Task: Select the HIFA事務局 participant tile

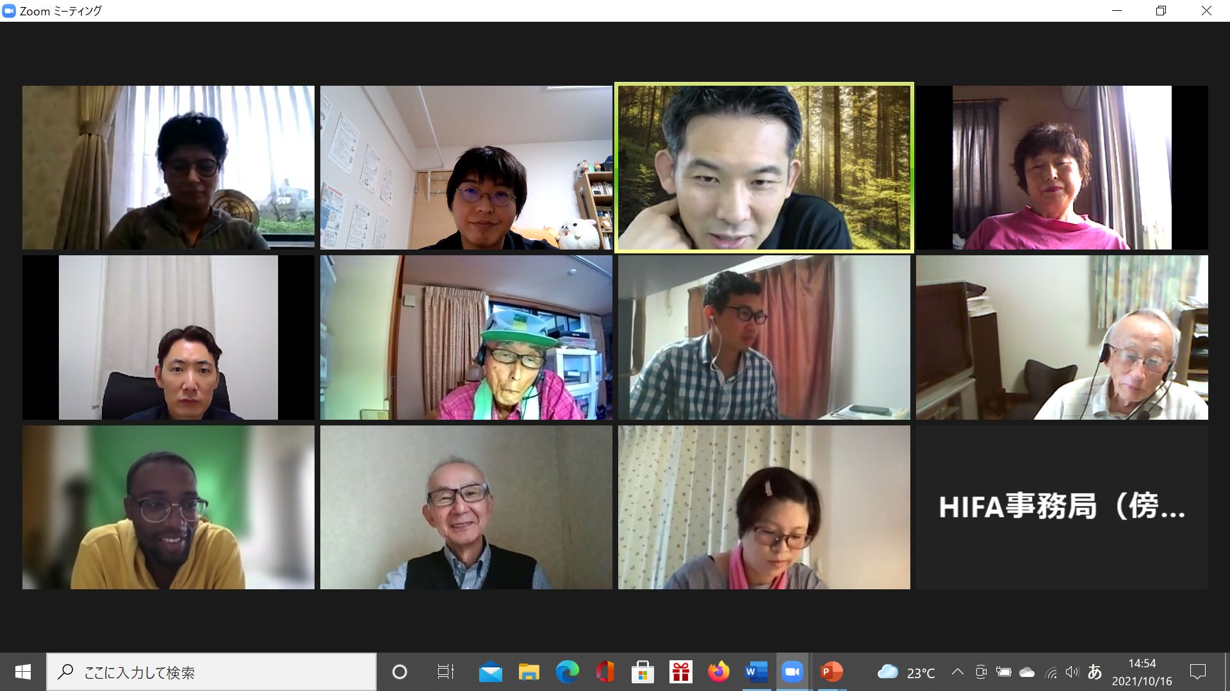Action: [x=1062, y=507]
